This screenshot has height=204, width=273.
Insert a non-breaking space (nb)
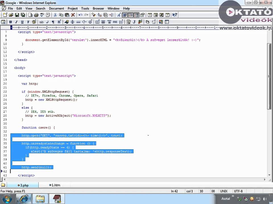(x=42, y=22)
